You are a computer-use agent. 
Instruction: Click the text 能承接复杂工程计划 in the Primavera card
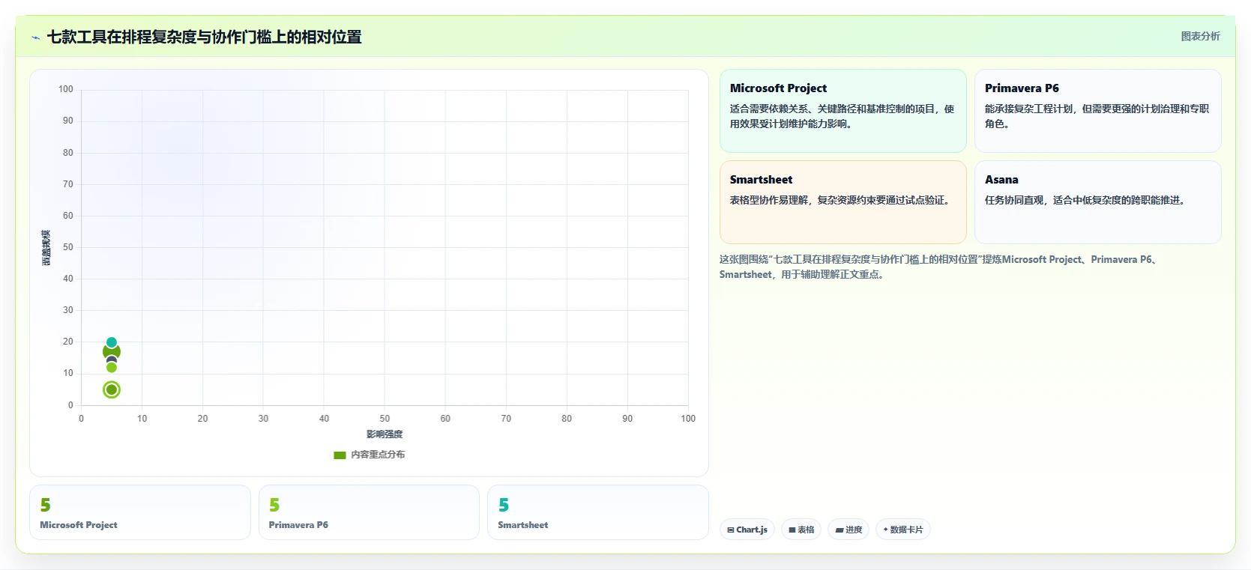point(1028,109)
